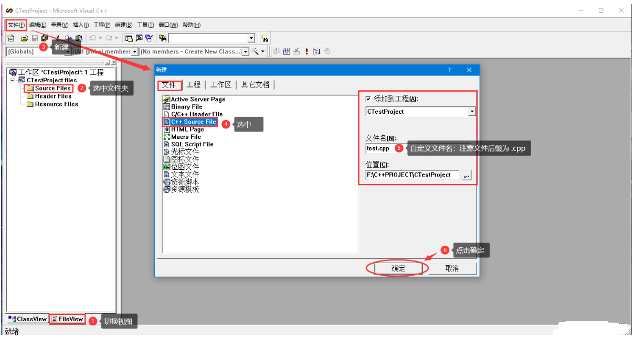The width and height of the screenshot is (634, 338).
Task: Click the 取消 button
Action: (x=452, y=268)
